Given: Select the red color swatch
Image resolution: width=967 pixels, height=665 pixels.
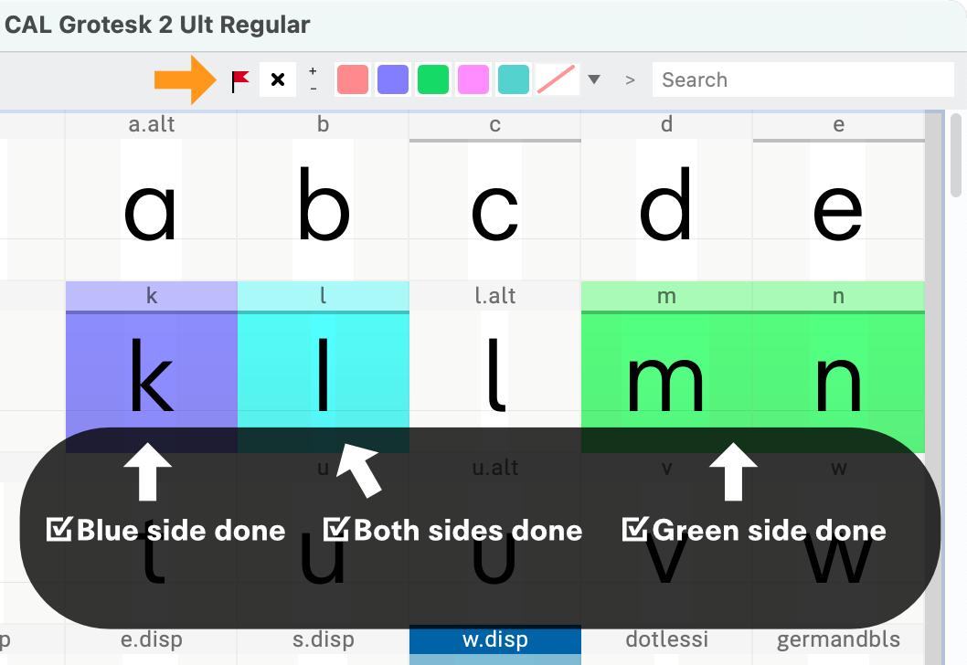Looking at the screenshot, I should 353,79.
